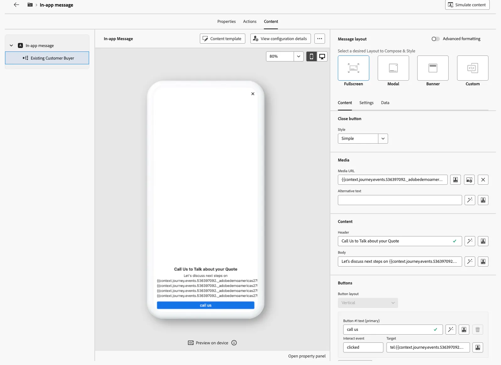
Task: Open the campaign folder breadcrumb icon
Action: (x=30, y=5)
